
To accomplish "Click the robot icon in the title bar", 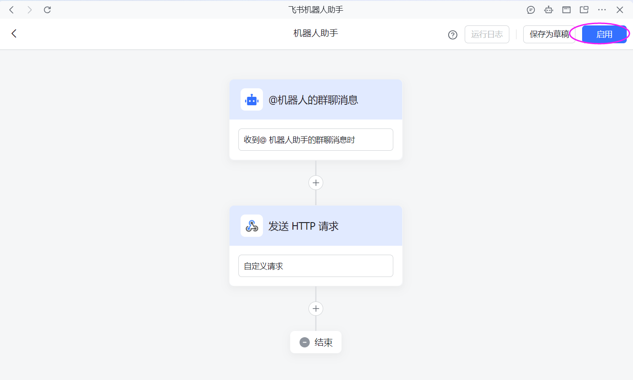I will (549, 10).
